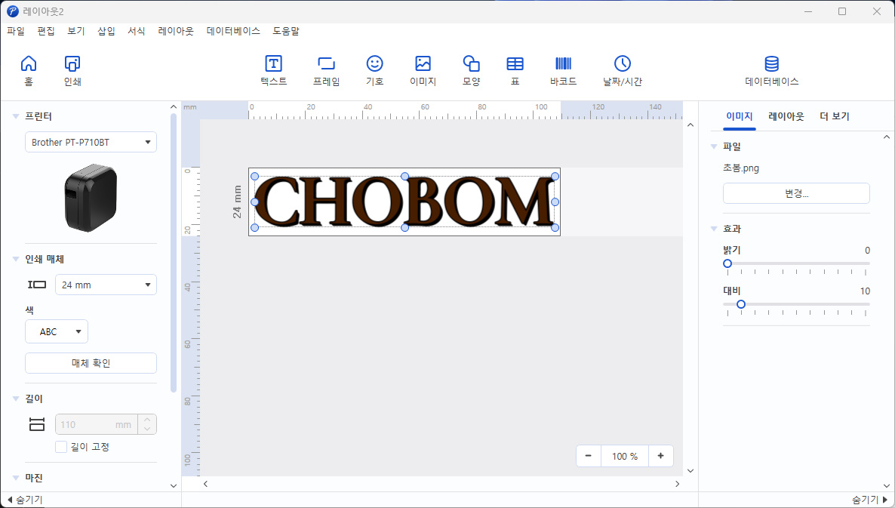Click the label length icon
The height and width of the screenshot is (508, 895).
pos(36,424)
